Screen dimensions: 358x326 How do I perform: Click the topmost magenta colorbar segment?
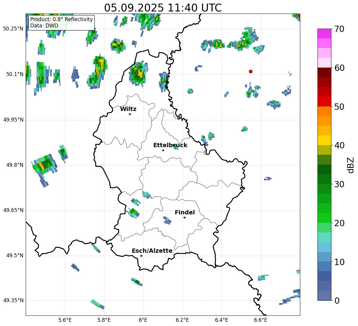click(324, 33)
